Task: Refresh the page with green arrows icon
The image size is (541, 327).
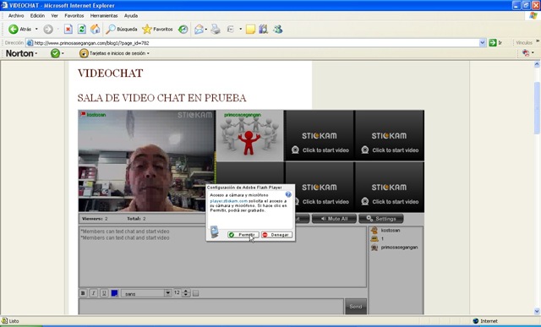Action: 81,30
